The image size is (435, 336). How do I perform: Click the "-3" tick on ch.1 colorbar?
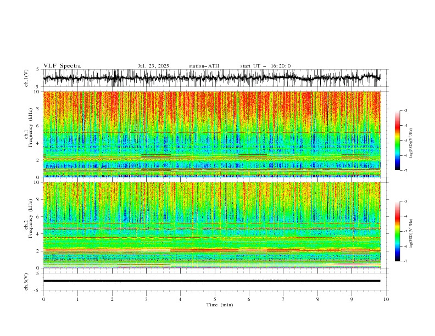click(x=405, y=110)
